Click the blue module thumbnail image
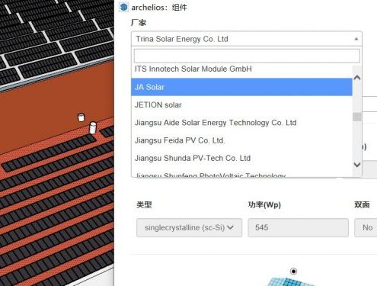The image size is (377, 286). click(292, 281)
